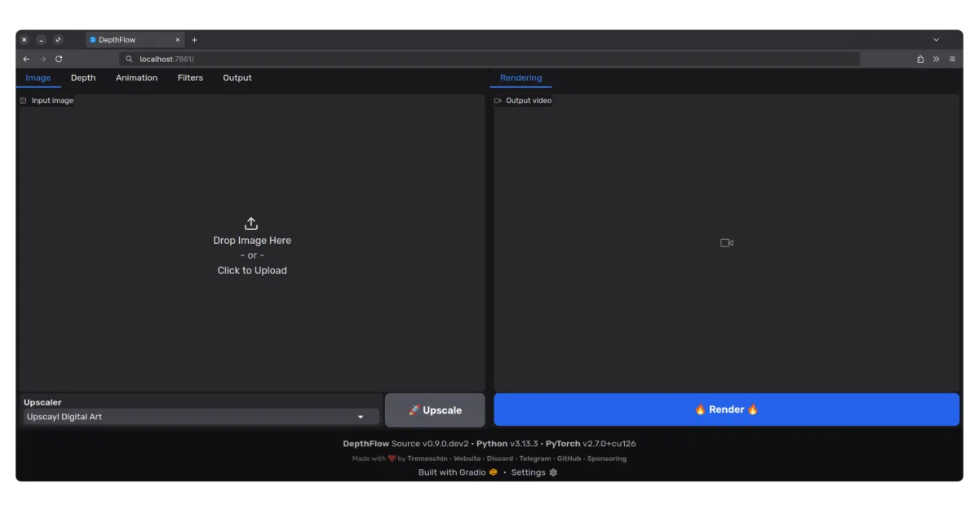
Task: Open the Tremeschin author link
Action: [427, 459]
